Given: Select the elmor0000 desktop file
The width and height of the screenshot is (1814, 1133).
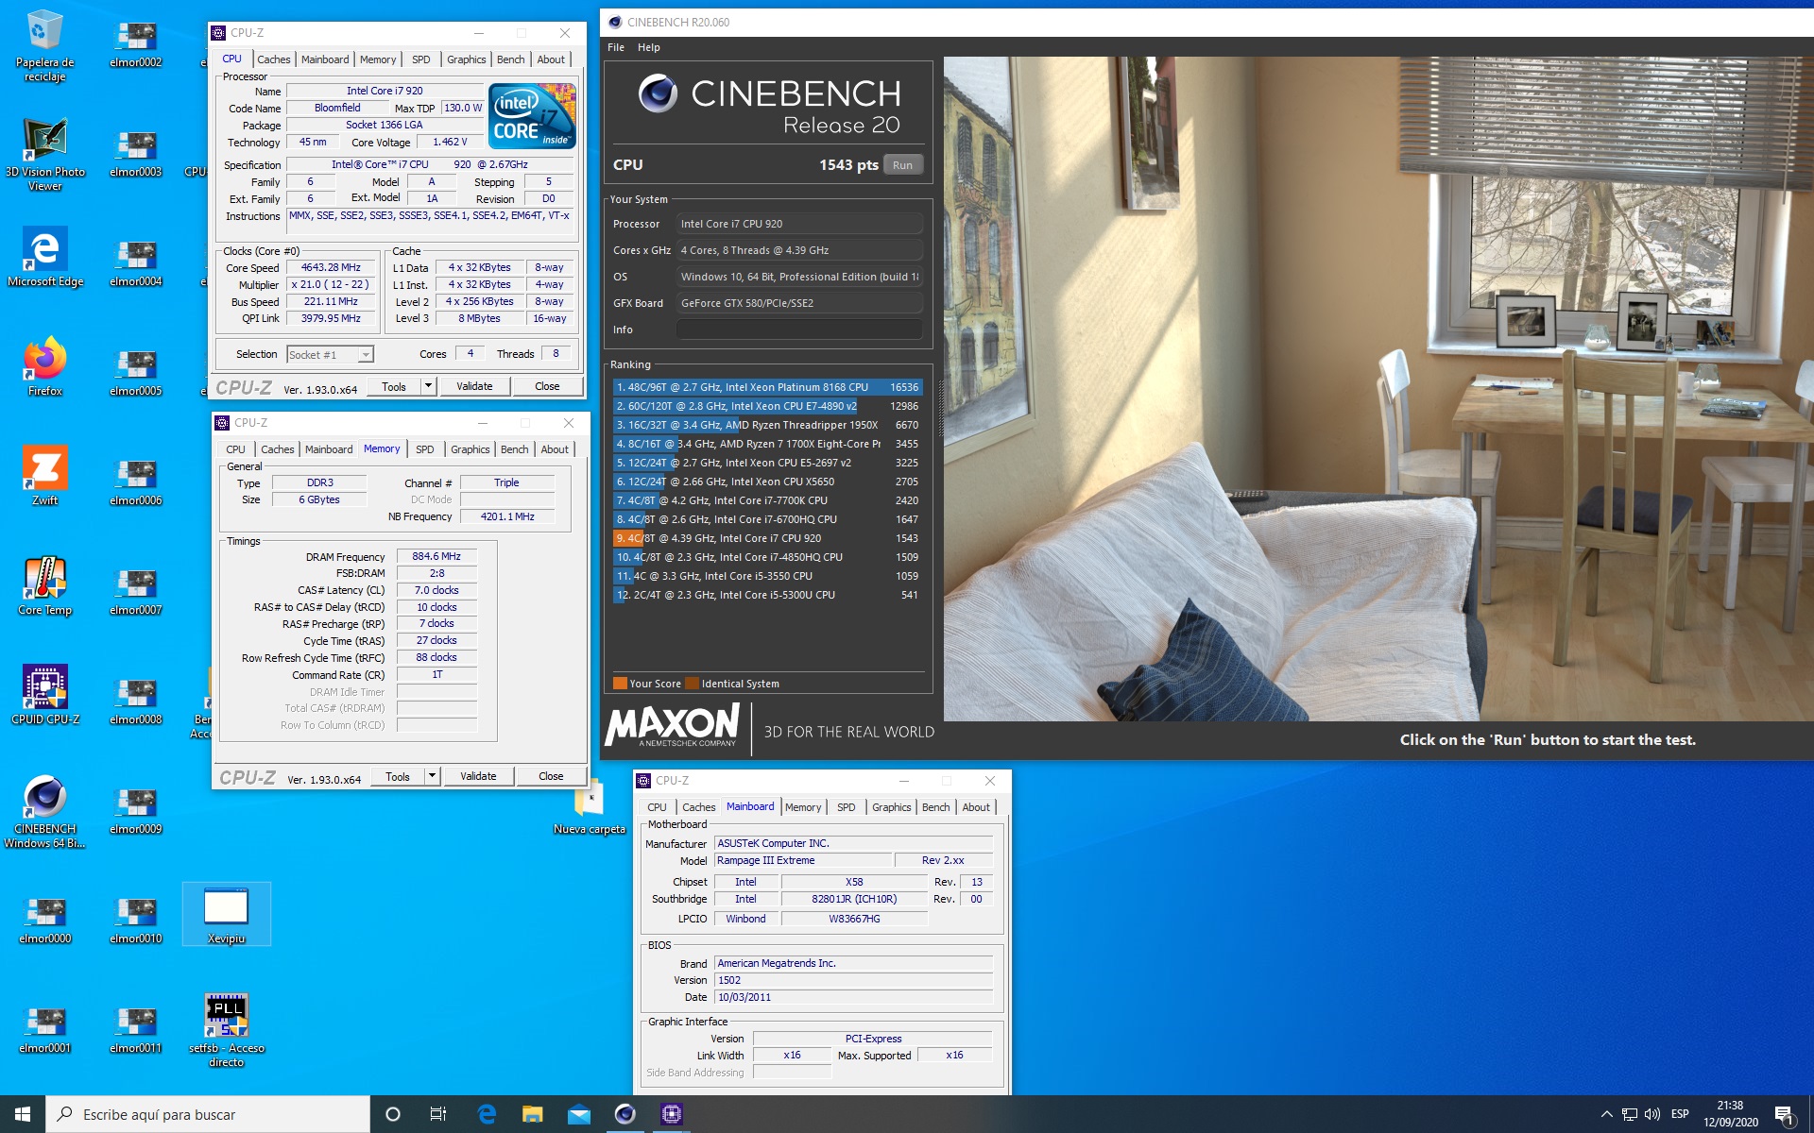Looking at the screenshot, I should pyautogui.click(x=44, y=922).
